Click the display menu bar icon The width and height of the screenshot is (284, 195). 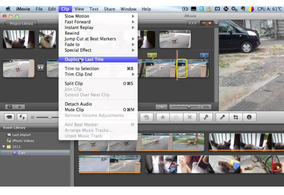[194, 9]
